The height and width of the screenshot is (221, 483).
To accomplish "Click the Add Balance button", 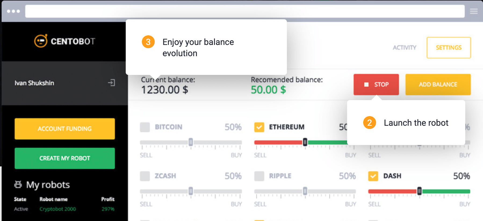I will point(438,85).
